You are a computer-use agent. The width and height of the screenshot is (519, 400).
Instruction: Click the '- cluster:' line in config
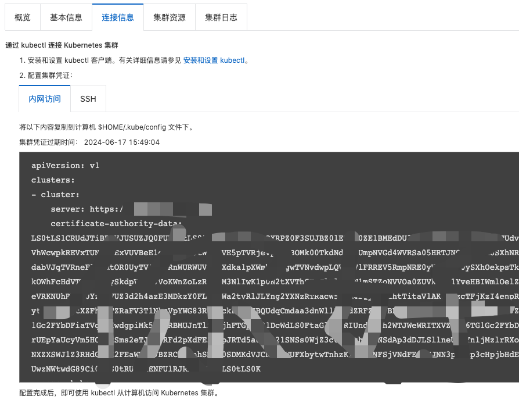[x=56, y=195]
